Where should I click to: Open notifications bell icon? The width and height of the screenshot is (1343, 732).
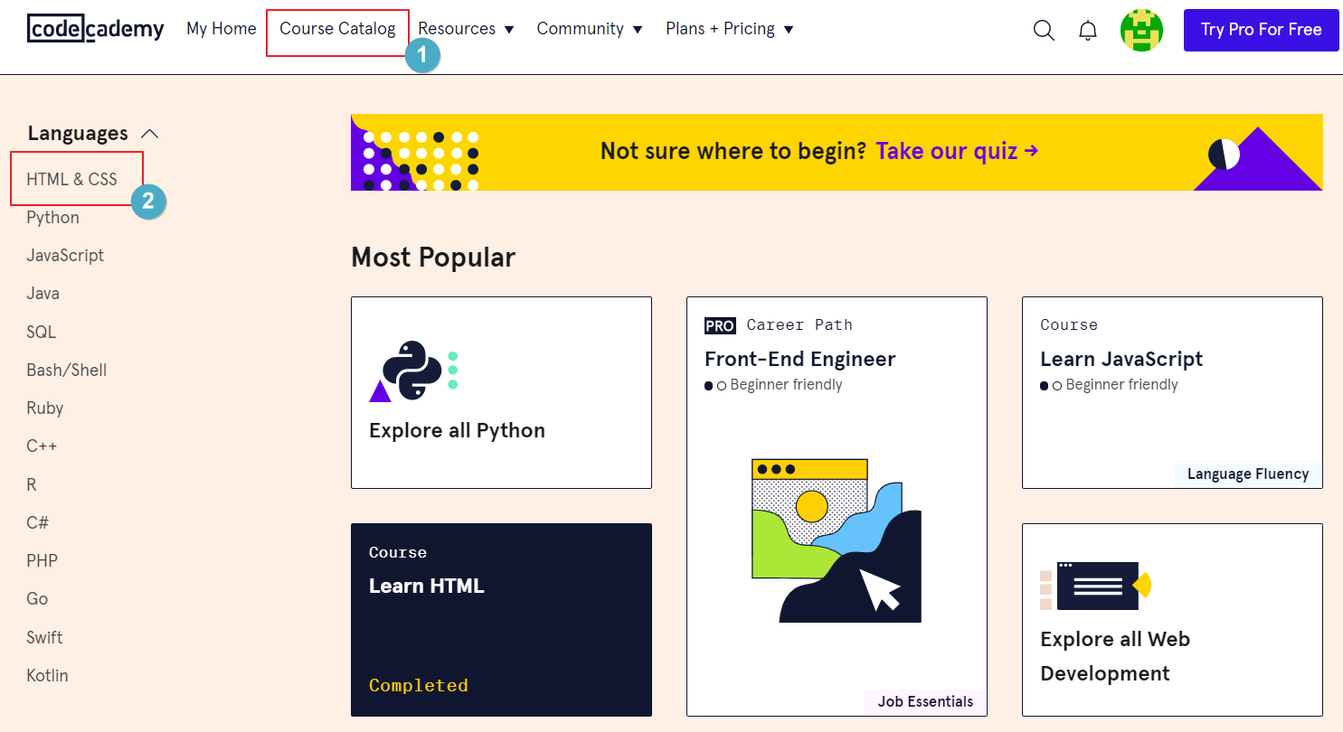tap(1088, 31)
